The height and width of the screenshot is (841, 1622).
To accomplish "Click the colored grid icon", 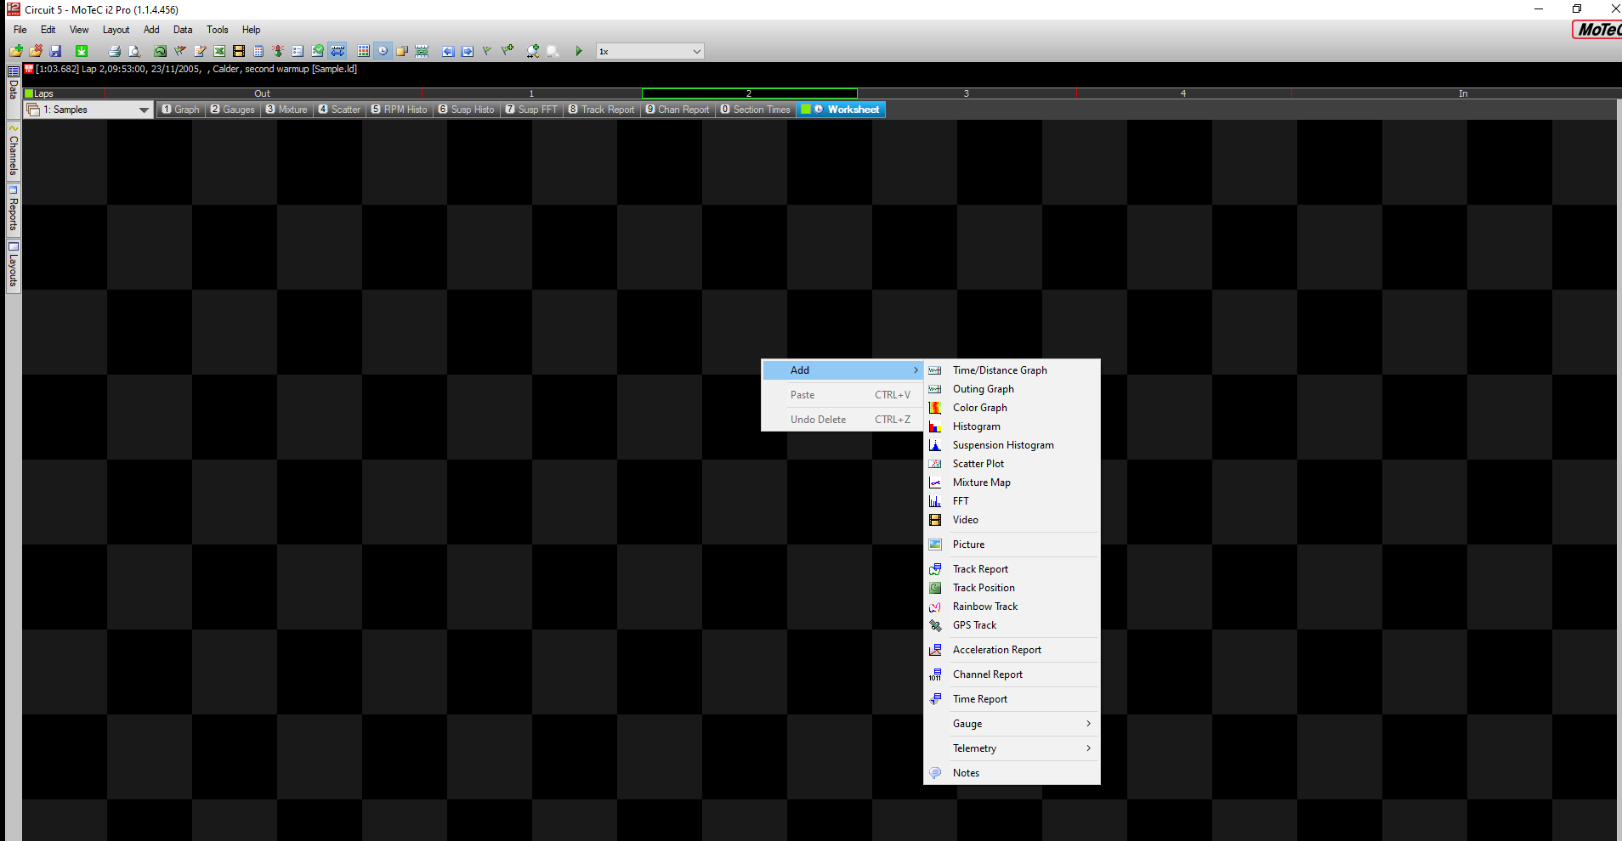I will [363, 51].
